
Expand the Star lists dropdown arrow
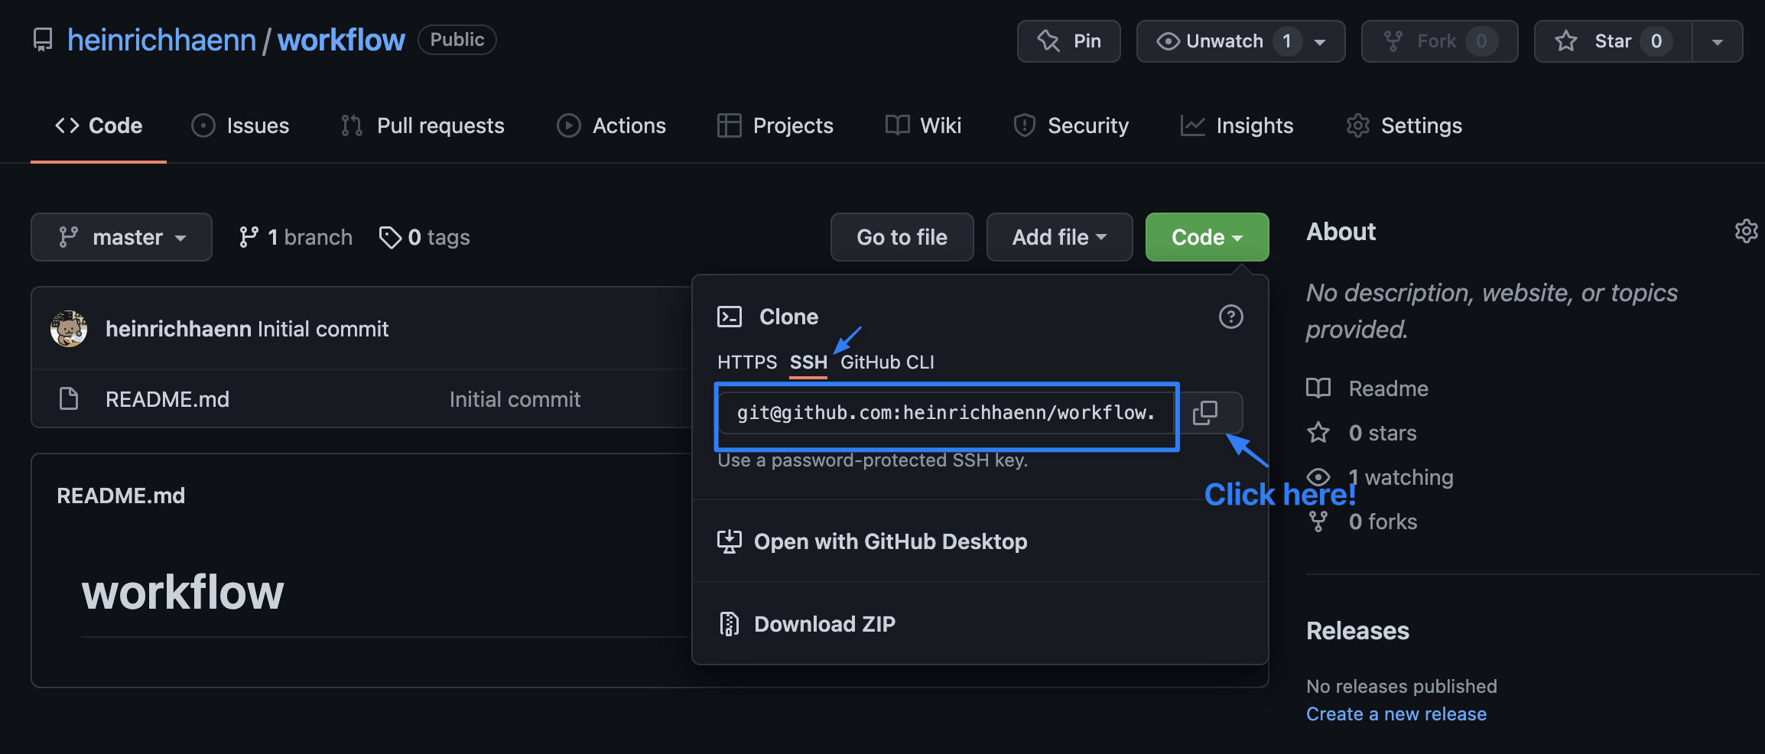tap(1718, 41)
